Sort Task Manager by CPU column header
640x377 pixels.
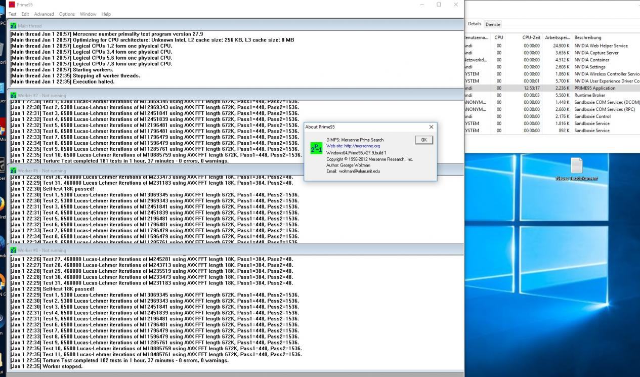(499, 37)
